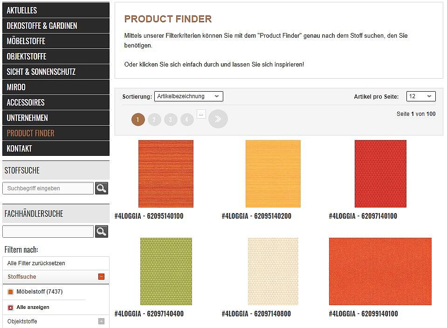Screen dimensions: 447x328
Task: Click Alle Filter zurücksetzen link
Action: point(36,263)
